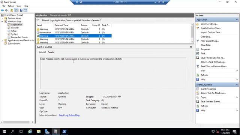The image size is (240, 135).
Task: Select the Warning event with ID 2
Action: (x=74, y=39)
